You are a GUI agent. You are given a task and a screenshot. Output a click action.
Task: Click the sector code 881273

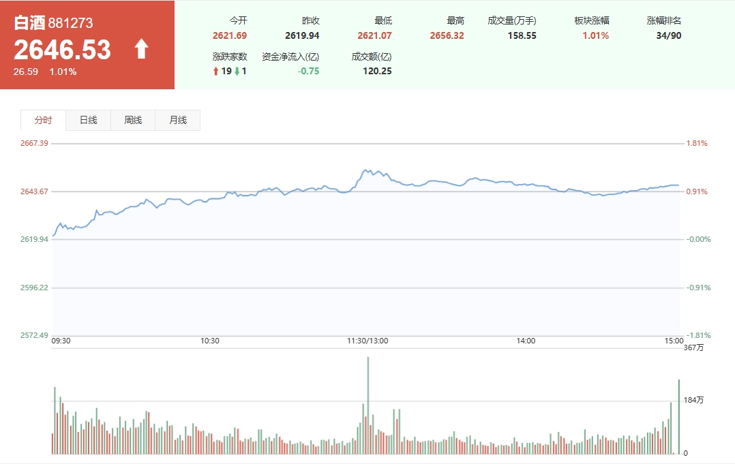click(70, 24)
